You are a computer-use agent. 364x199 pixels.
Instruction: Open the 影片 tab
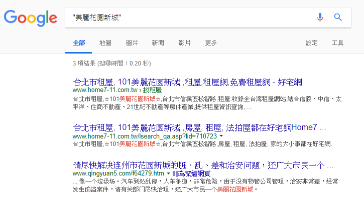pyautogui.click(x=185, y=43)
